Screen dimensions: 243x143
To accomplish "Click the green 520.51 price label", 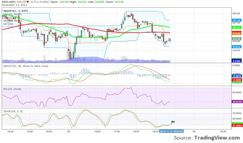I will (236, 28).
